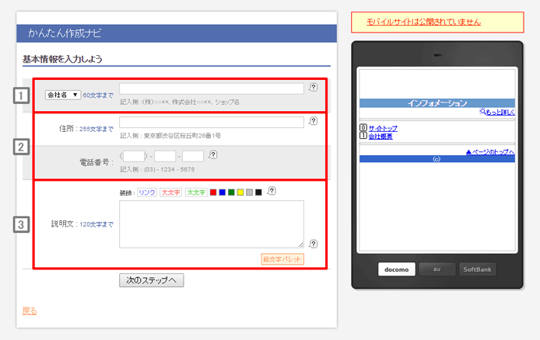This screenshot has width=540, height=340.
Task: Pick the red color swatch
Action: pyautogui.click(x=213, y=192)
